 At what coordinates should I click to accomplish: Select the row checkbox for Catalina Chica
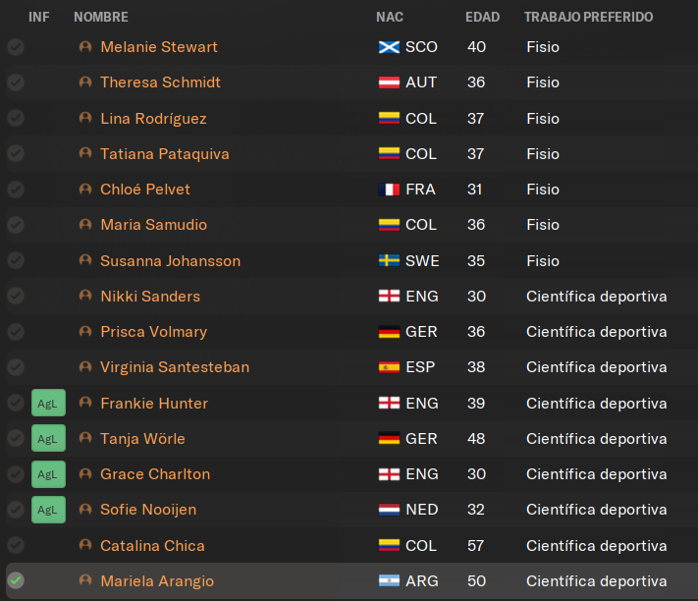16,546
